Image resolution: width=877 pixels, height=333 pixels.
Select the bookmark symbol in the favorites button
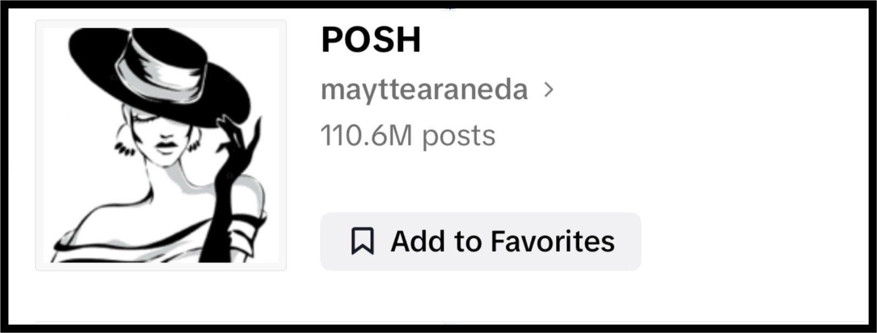pyautogui.click(x=364, y=240)
